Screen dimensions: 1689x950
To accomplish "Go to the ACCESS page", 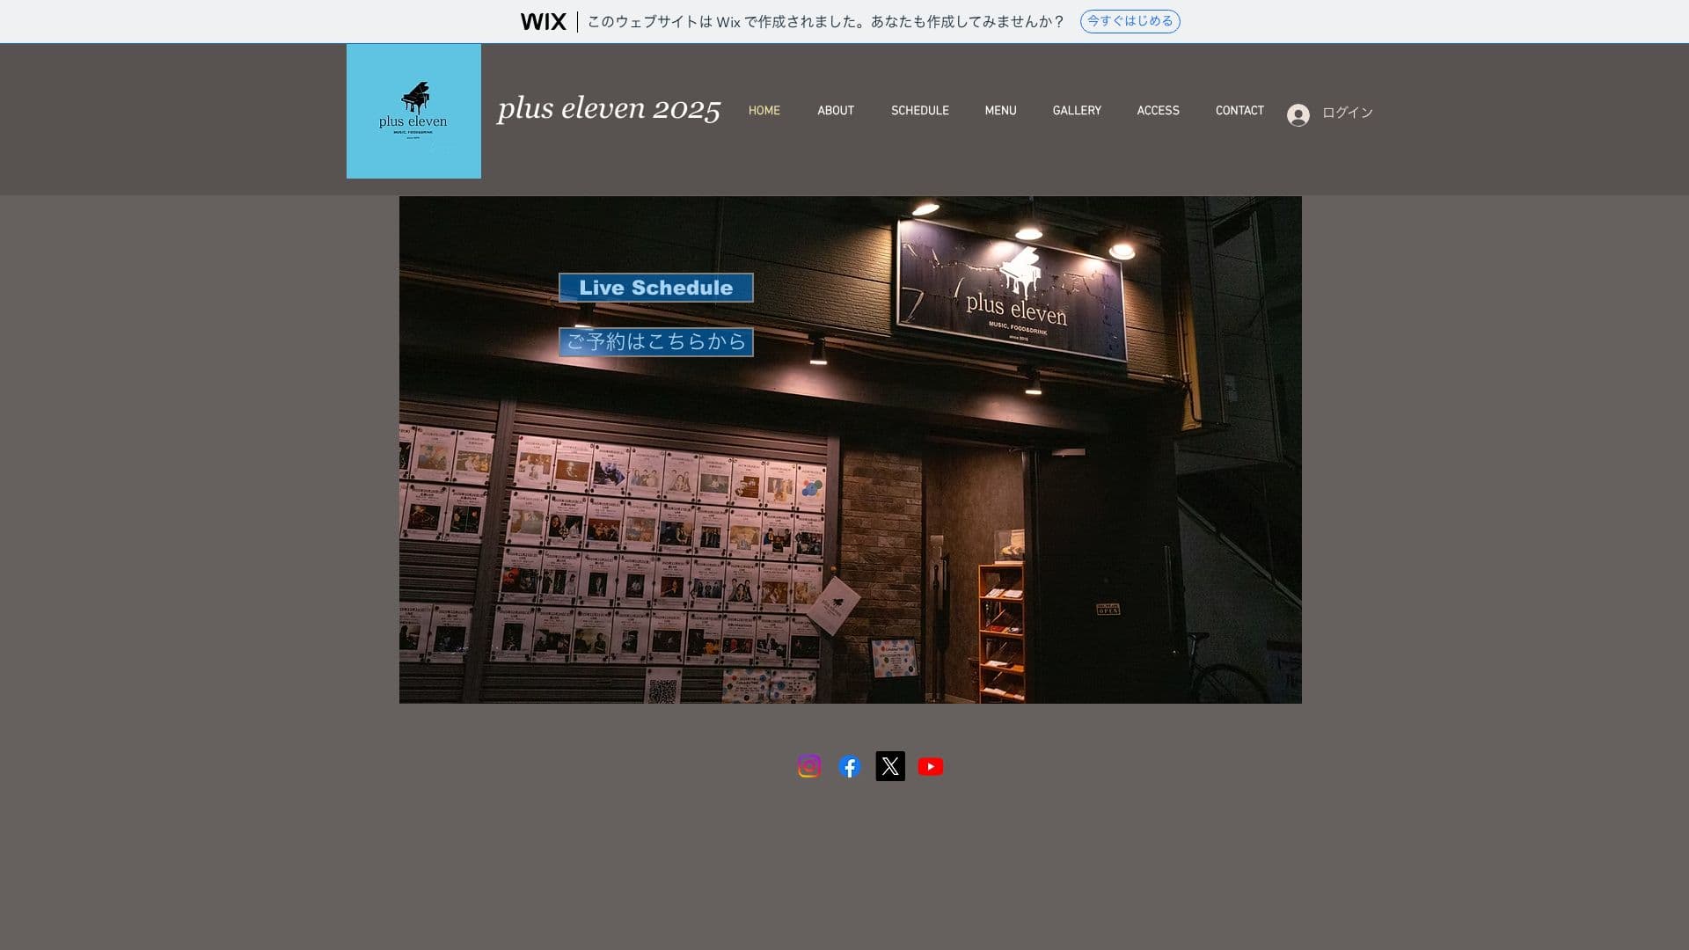I will click(1158, 111).
